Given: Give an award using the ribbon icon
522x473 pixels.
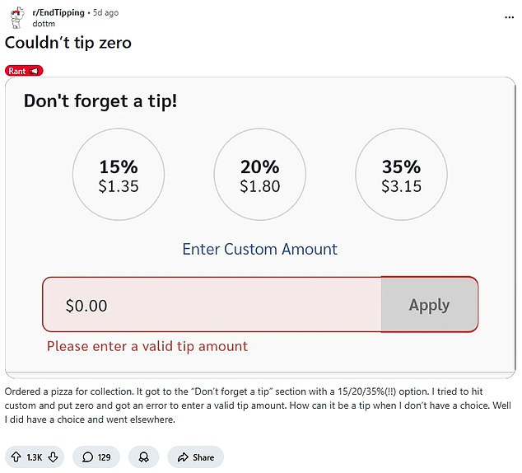Looking at the screenshot, I should point(143,457).
